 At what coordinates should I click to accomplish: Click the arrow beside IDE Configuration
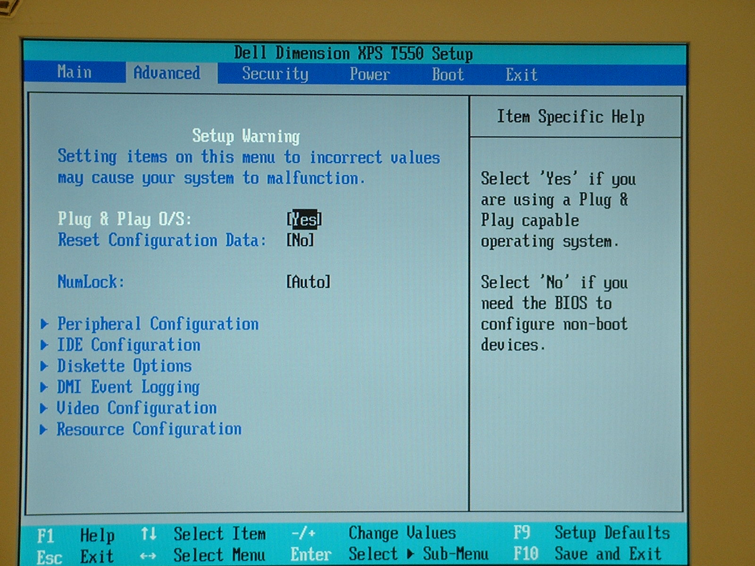44,345
